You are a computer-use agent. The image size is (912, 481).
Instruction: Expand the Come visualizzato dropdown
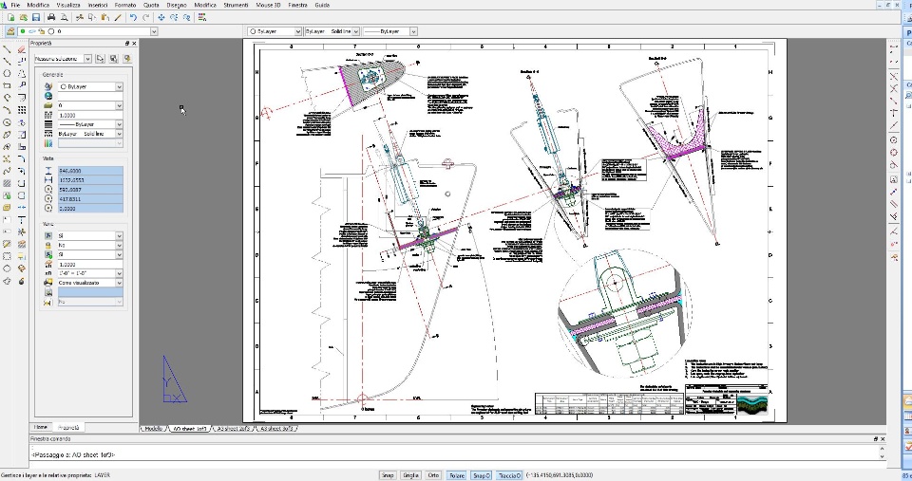pos(119,283)
